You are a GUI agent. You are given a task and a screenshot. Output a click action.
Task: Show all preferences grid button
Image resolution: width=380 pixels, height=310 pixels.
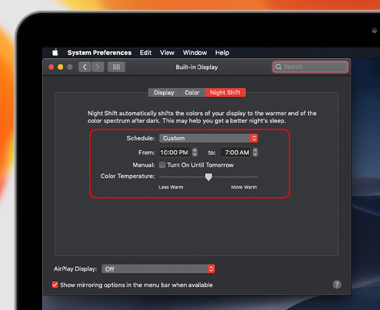pos(116,67)
